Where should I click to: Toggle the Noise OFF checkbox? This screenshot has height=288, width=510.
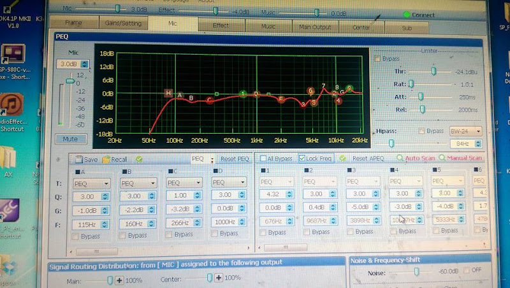(x=466, y=270)
